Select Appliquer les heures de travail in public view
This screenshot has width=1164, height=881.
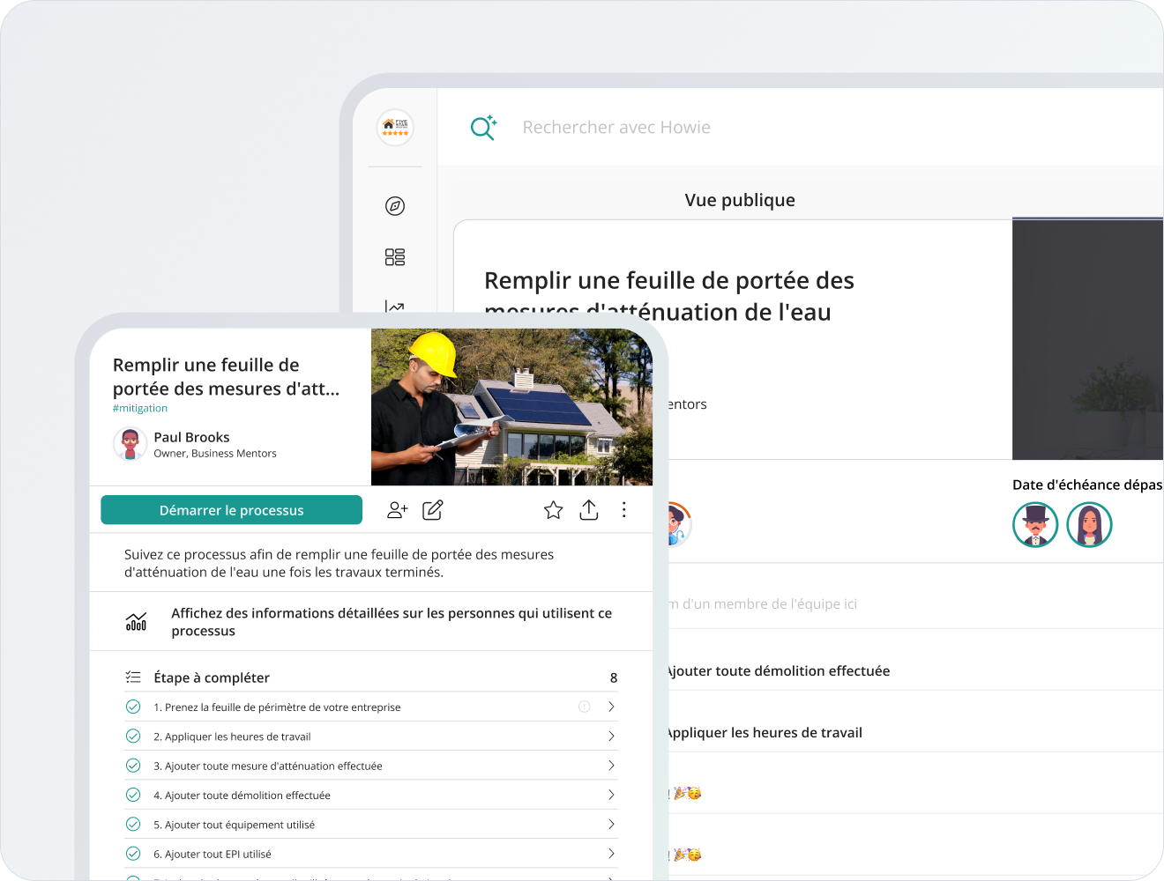point(764,733)
